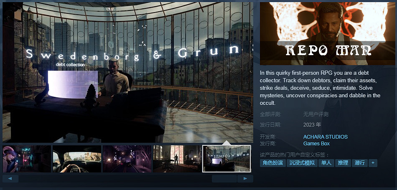The width and height of the screenshot is (397, 190).
Task: Click the REPO MAN header image
Action: tap(327, 33)
